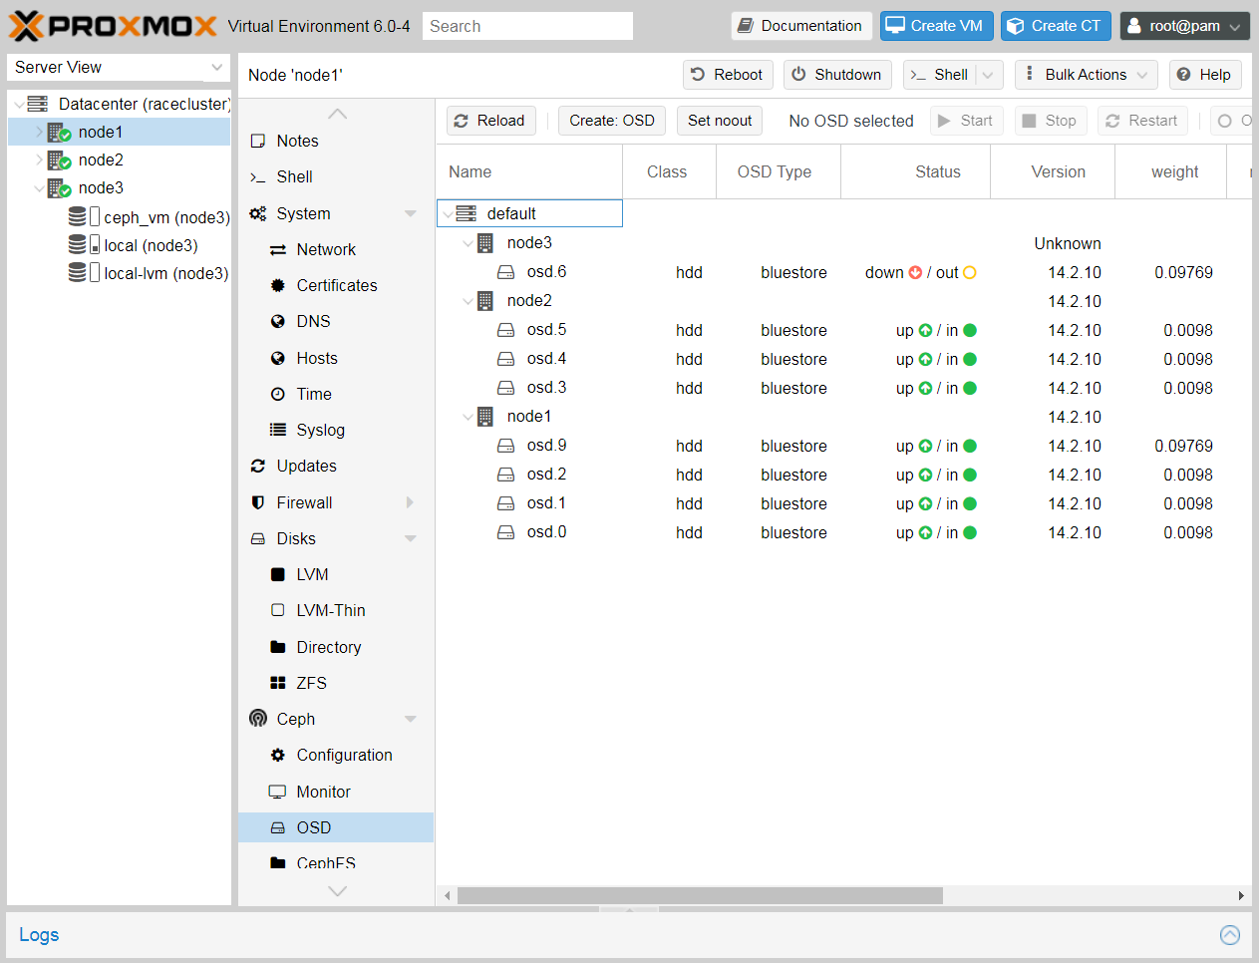1259x963 pixels.
Task: Open LVM-Thin page
Action: tap(336, 610)
